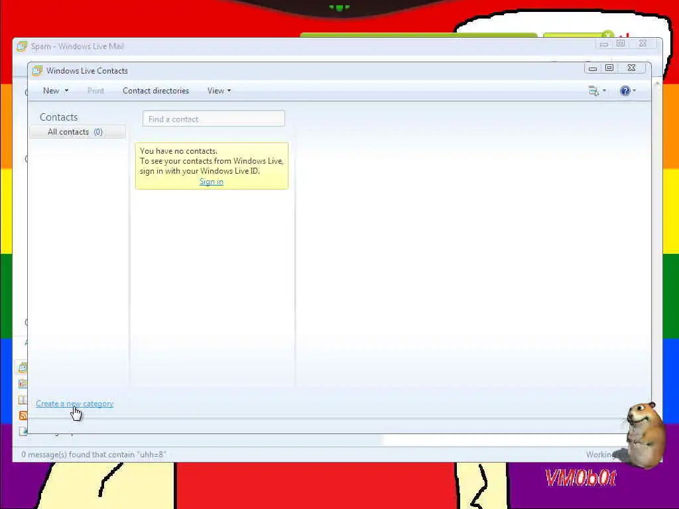Click the Feeds RSS icon in Mail sidebar
The width and height of the screenshot is (679, 509).
tap(23, 416)
